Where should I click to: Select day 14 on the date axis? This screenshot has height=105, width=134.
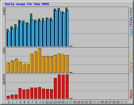tap(59, 102)
